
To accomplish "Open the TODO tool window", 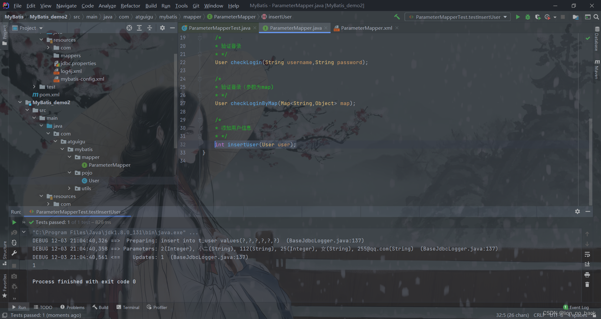I will pyautogui.click(x=43, y=307).
